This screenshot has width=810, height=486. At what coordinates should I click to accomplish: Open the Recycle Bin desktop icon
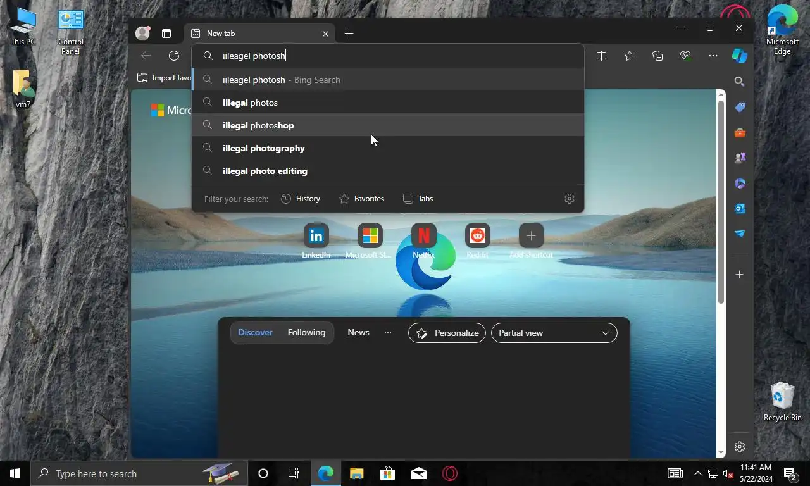pos(782,401)
